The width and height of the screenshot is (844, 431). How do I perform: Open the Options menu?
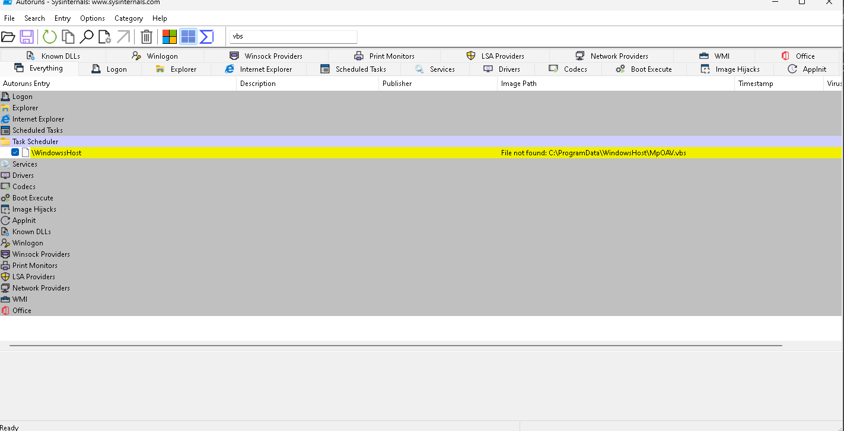93,18
